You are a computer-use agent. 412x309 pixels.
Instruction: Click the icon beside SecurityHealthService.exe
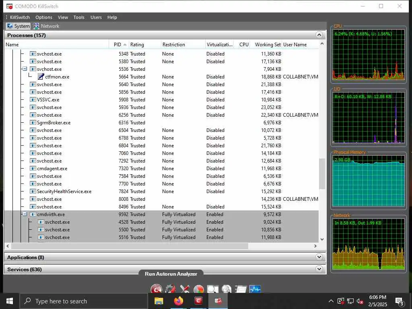click(x=33, y=191)
